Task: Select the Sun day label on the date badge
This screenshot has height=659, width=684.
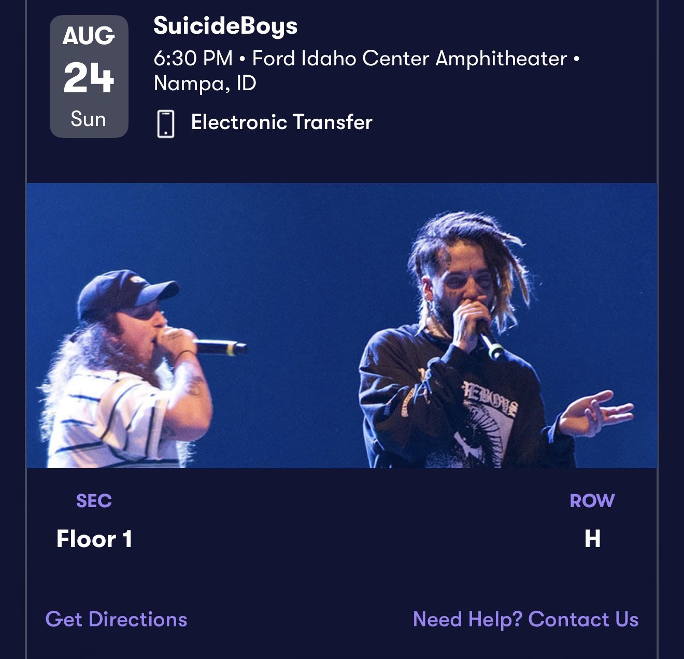Action: [88, 119]
